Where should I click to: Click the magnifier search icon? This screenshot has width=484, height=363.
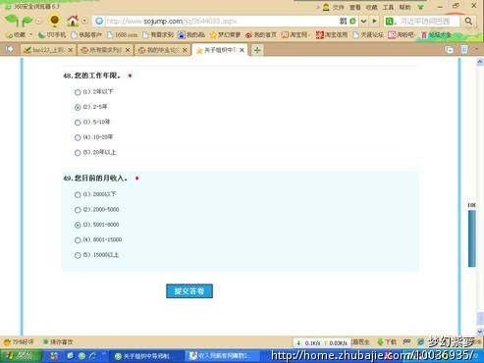pyautogui.click(x=468, y=22)
